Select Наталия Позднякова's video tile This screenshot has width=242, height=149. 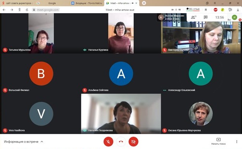pyautogui.click(x=121, y=114)
